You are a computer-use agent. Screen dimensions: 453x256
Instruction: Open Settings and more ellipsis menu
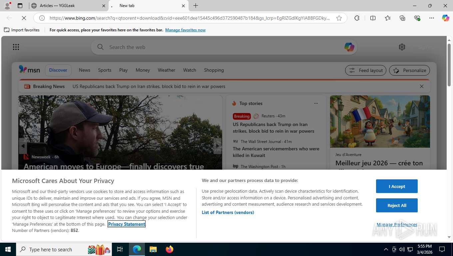432,18
